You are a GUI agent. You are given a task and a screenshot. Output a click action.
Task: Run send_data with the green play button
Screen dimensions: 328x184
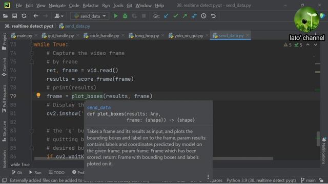click(116, 16)
